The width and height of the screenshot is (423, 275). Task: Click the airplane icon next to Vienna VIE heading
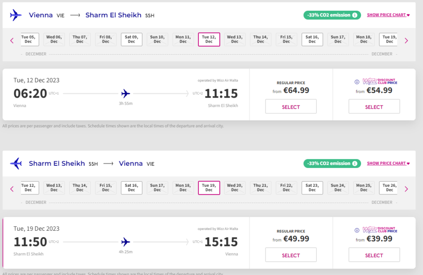[x=16, y=15]
